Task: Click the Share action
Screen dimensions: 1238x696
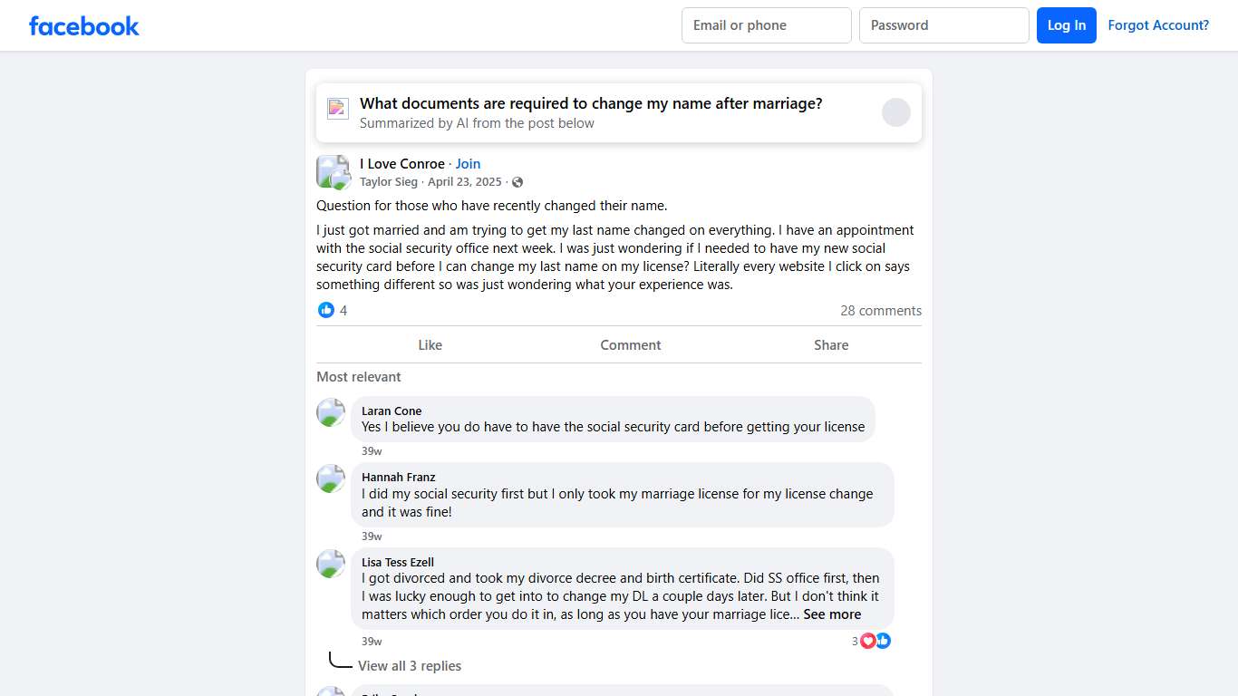Action: [830, 345]
